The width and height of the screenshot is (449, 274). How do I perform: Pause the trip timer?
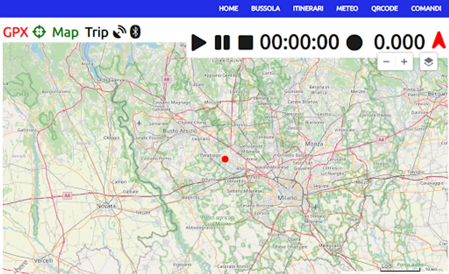pyautogui.click(x=222, y=42)
